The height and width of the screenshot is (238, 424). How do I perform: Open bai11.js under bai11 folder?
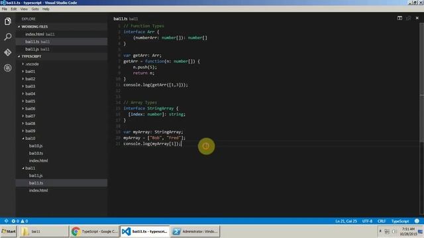click(62, 175)
